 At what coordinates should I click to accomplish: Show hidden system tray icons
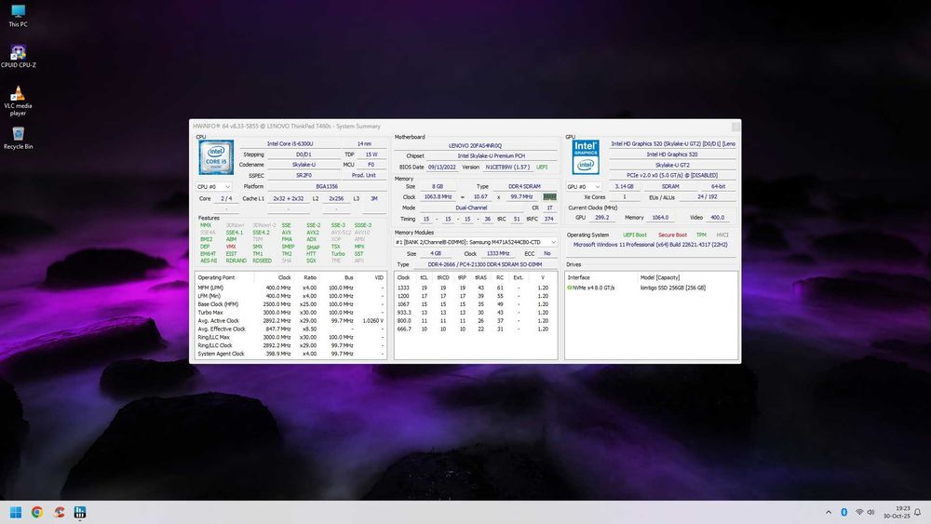click(829, 512)
